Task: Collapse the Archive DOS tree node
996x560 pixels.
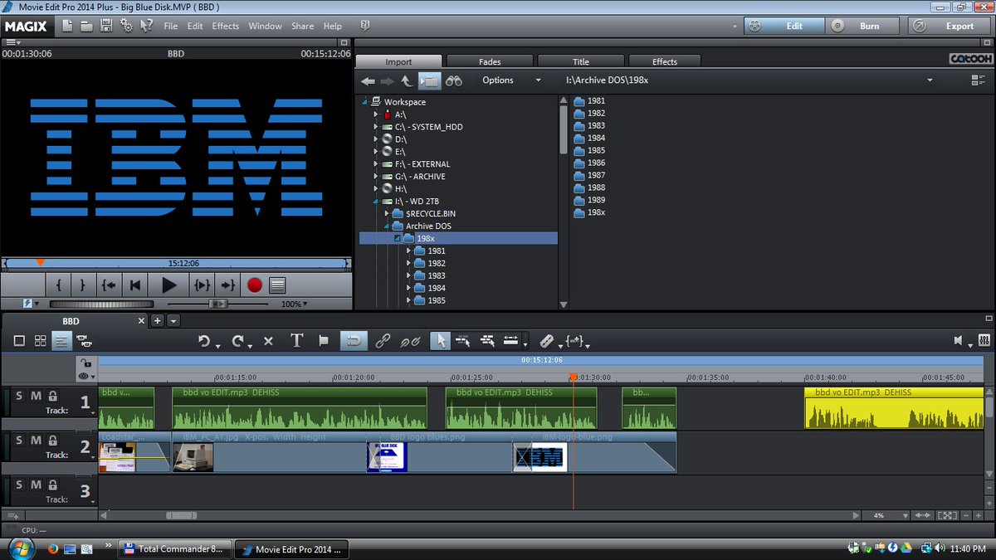Action: pyautogui.click(x=387, y=226)
